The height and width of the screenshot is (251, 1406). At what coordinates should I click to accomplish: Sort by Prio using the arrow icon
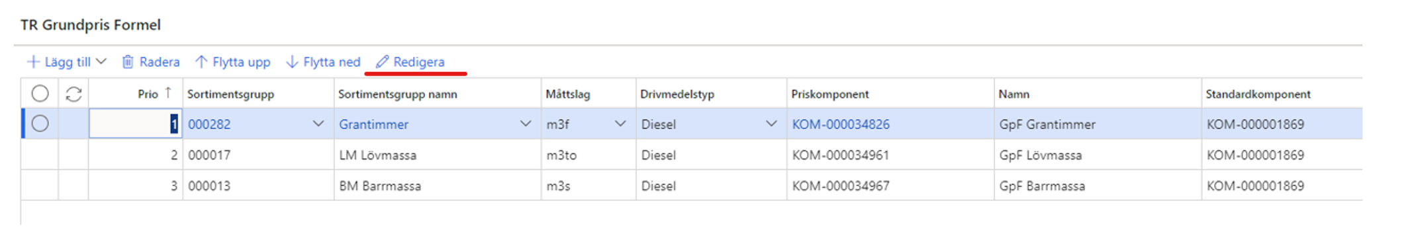(x=168, y=93)
